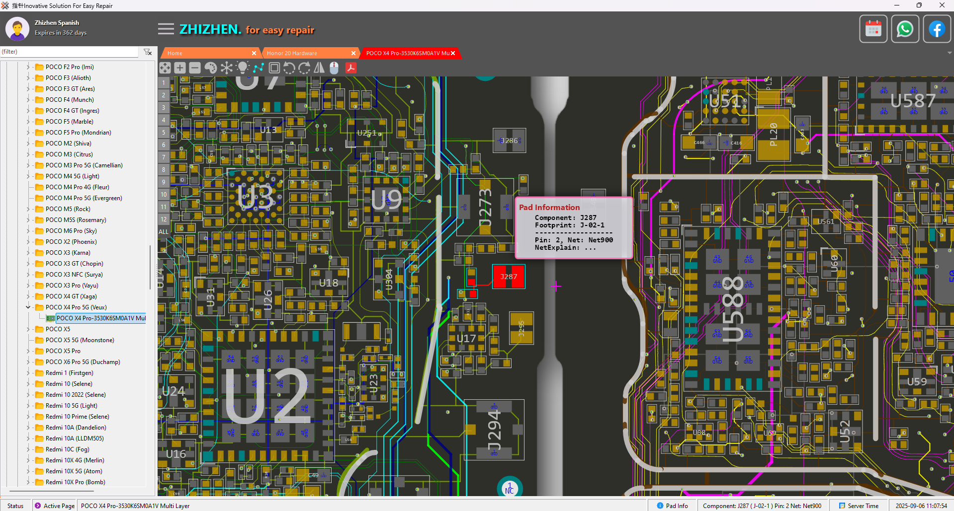Select the board file icon under Veux

50,318
